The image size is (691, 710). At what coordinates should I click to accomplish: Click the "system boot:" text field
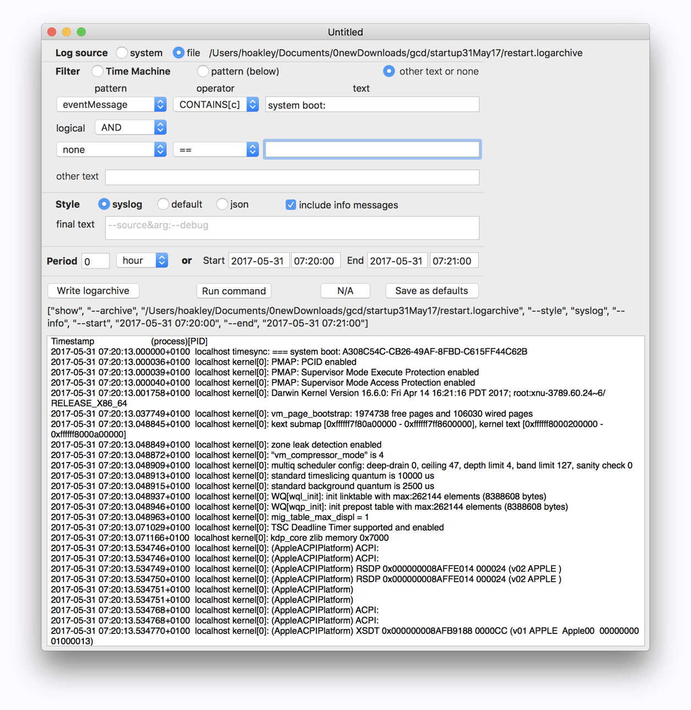(372, 104)
